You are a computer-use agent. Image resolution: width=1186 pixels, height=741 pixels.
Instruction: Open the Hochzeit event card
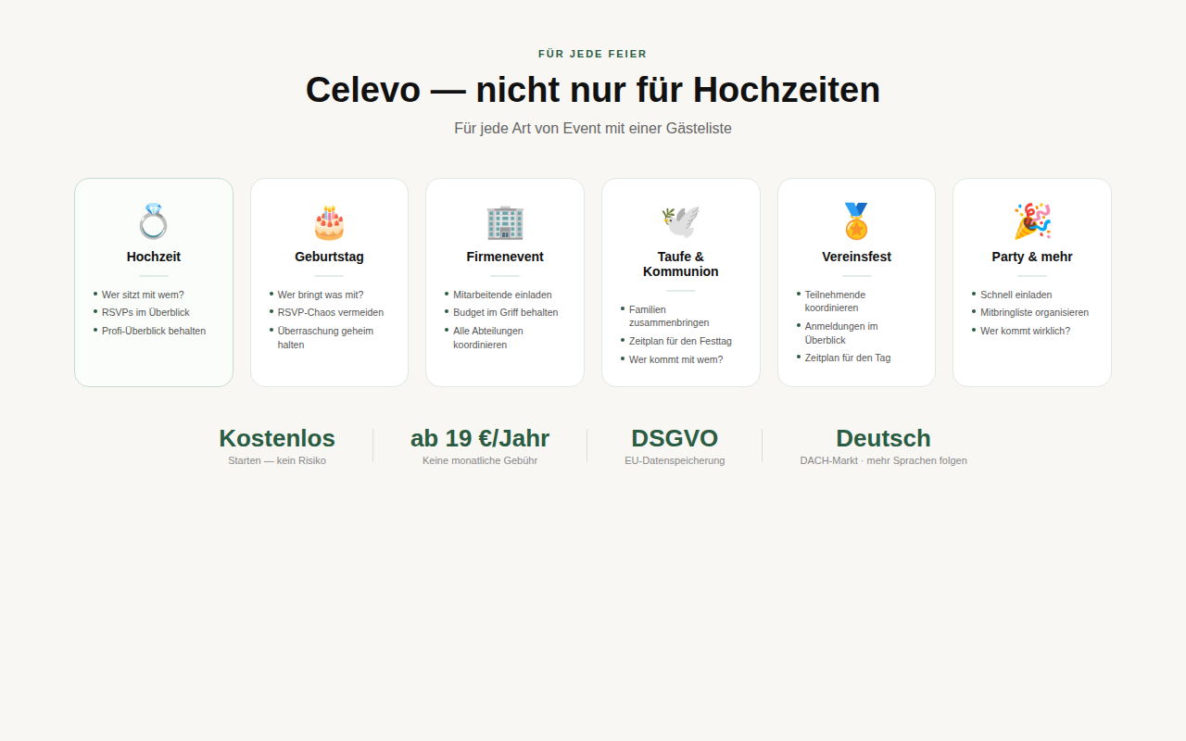[x=153, y=282]
